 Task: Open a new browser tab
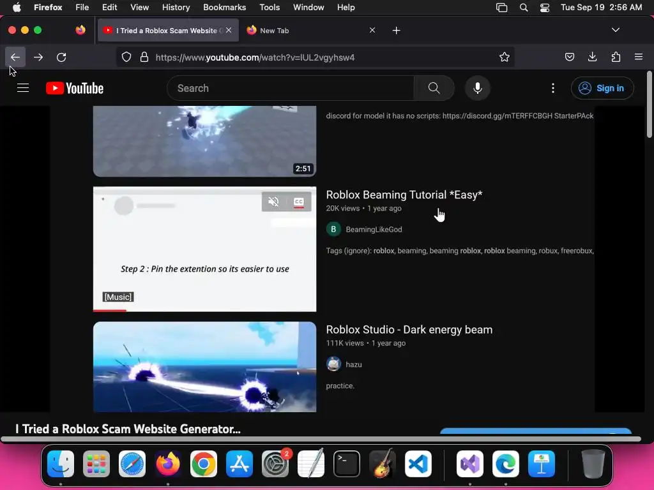pos(396,31)
